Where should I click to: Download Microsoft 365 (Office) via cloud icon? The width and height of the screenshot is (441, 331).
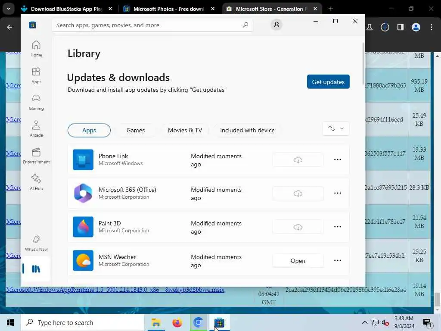pos(298,194)
